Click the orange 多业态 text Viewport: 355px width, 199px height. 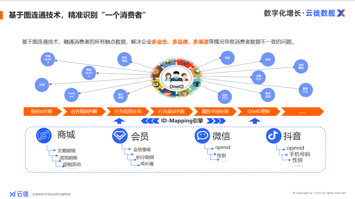click(x=159, y=42)
